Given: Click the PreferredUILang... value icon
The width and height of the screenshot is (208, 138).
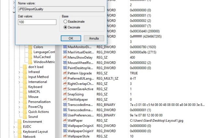Looking at the screenshot, I should pyautogui.click(x=65, y=78).
